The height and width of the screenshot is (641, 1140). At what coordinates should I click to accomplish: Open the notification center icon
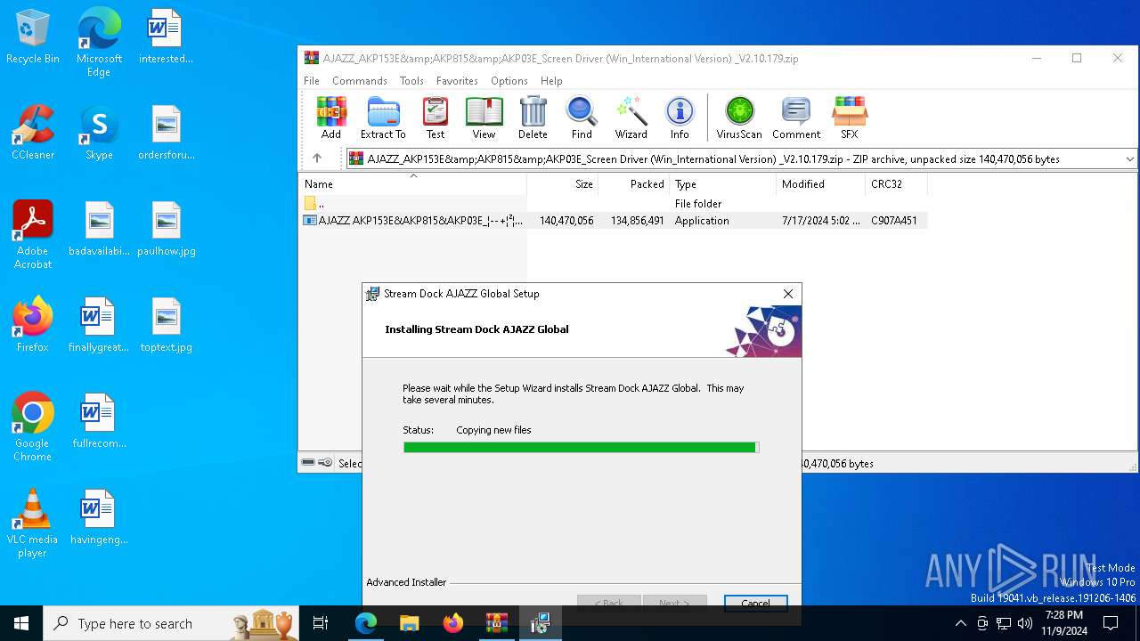1111,623
